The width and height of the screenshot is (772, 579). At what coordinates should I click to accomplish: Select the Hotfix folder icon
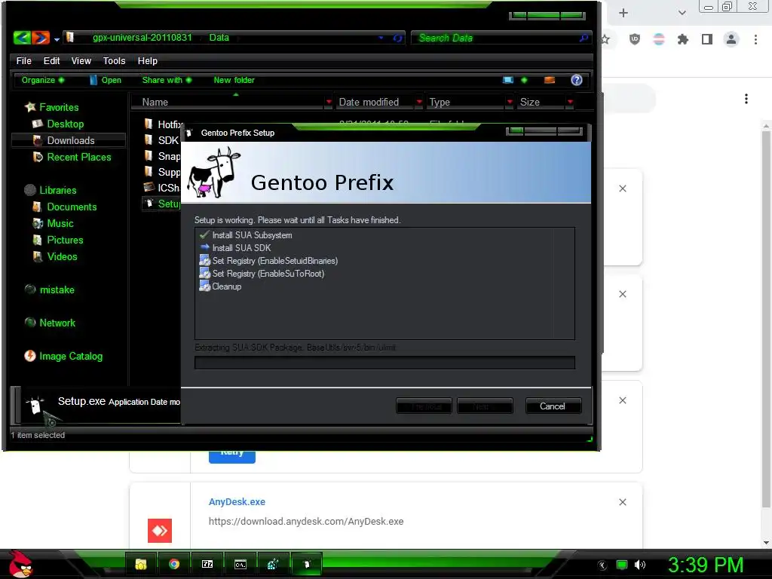tap(149, 124)
